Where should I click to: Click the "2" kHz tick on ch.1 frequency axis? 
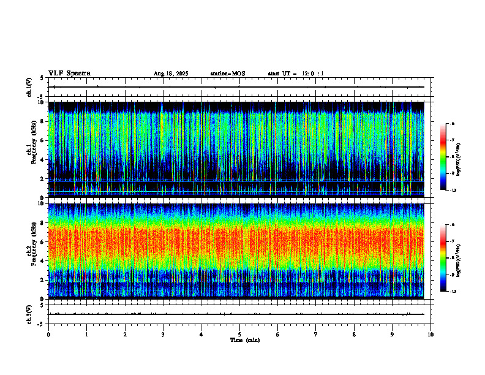[x=43, y=179]
